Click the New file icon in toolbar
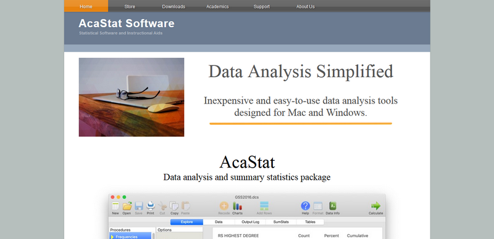Screen dimensions: 494x239 coord(115,206)
